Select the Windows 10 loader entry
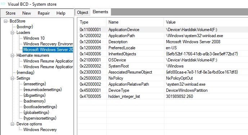Screen dimensions: 248x135 [34, 38]
